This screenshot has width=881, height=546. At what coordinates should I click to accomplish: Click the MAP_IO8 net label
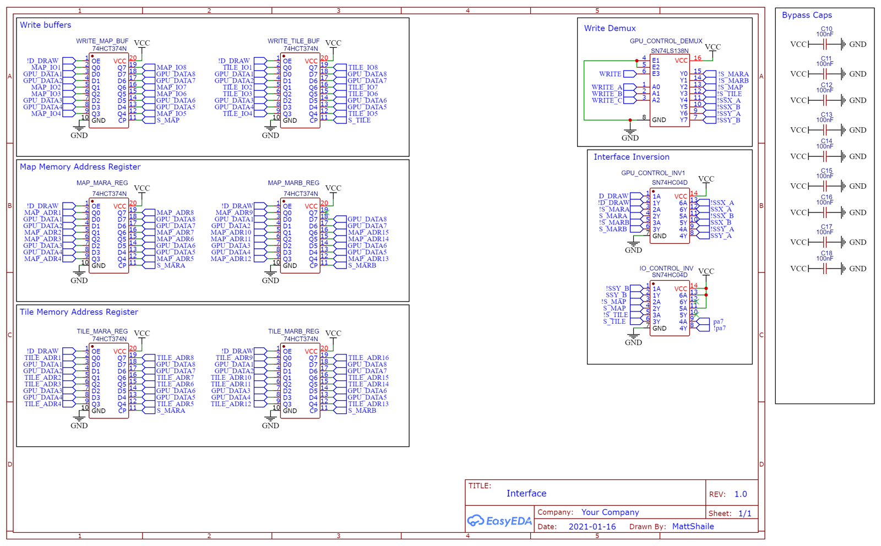click(171, 68)
